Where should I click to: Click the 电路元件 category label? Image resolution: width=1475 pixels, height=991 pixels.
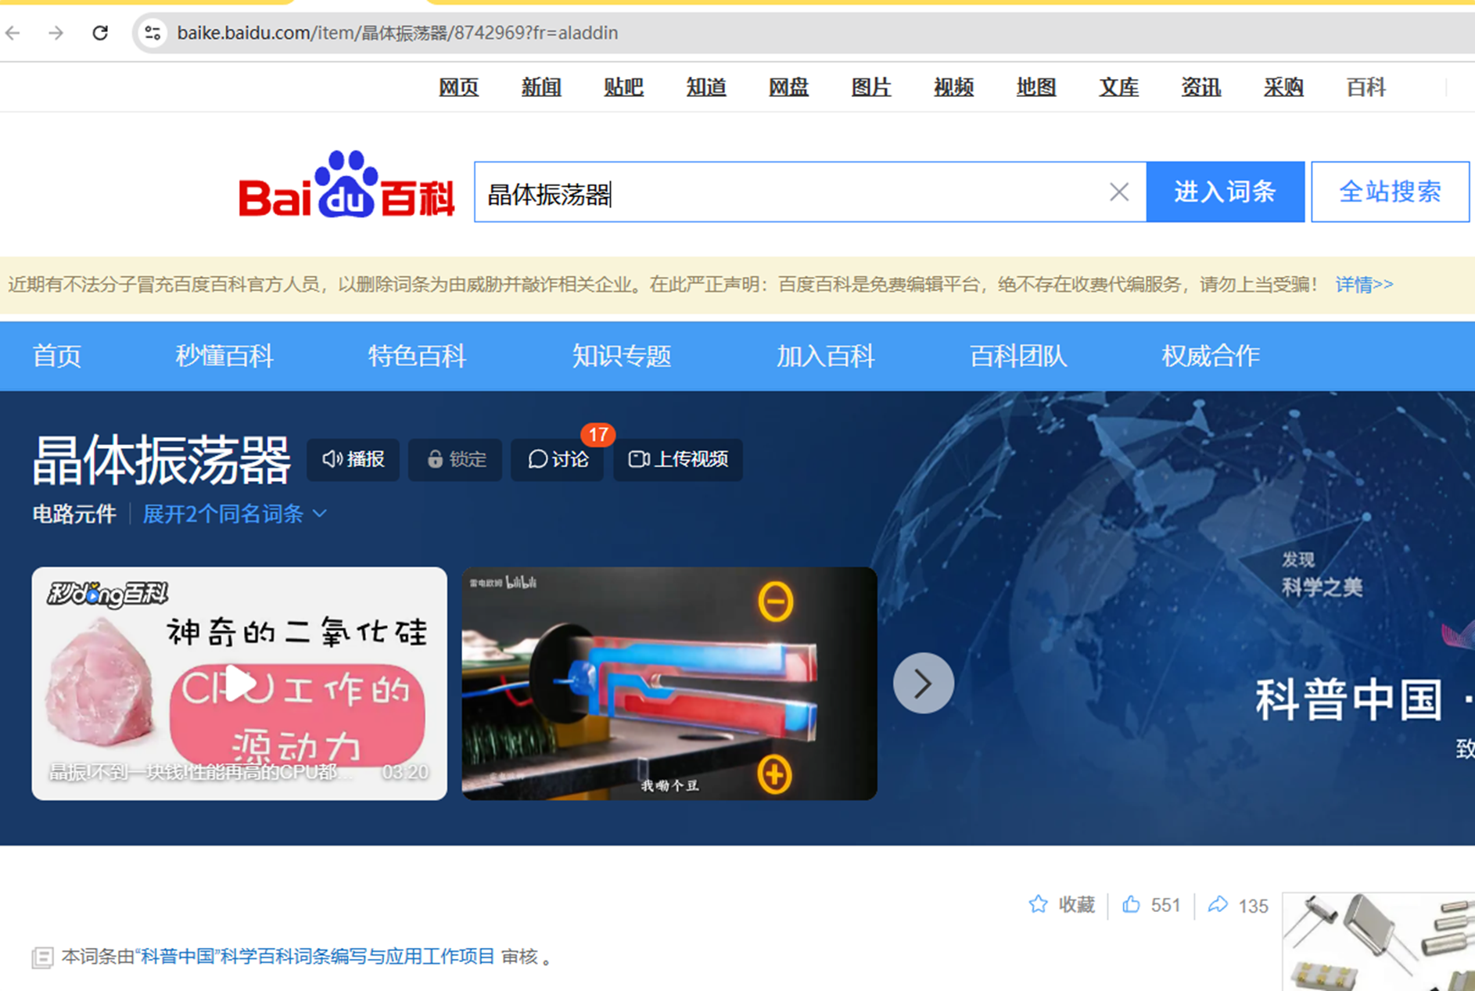click(74, 514)
